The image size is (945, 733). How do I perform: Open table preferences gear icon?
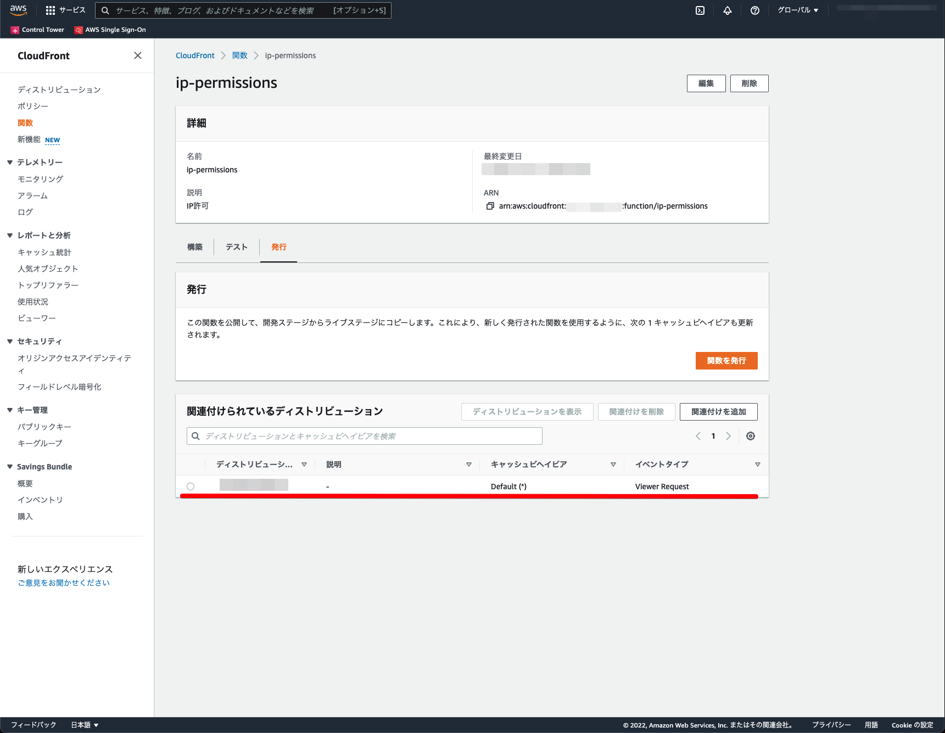(751, 436)
